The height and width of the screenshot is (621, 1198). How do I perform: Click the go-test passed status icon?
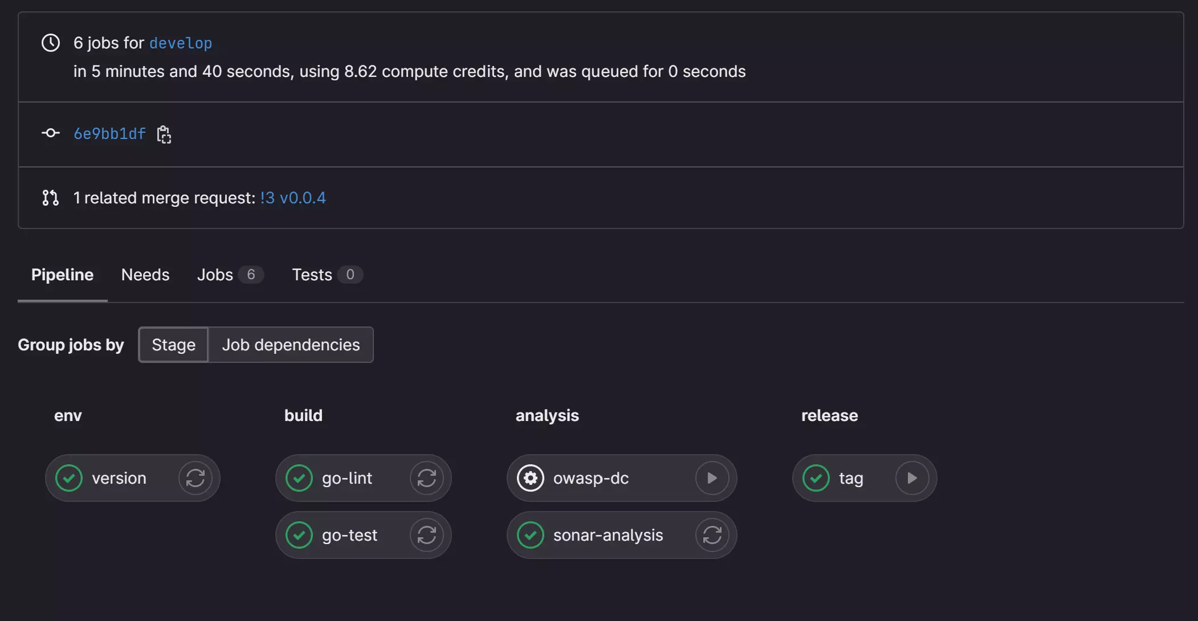tap(299, 535)
